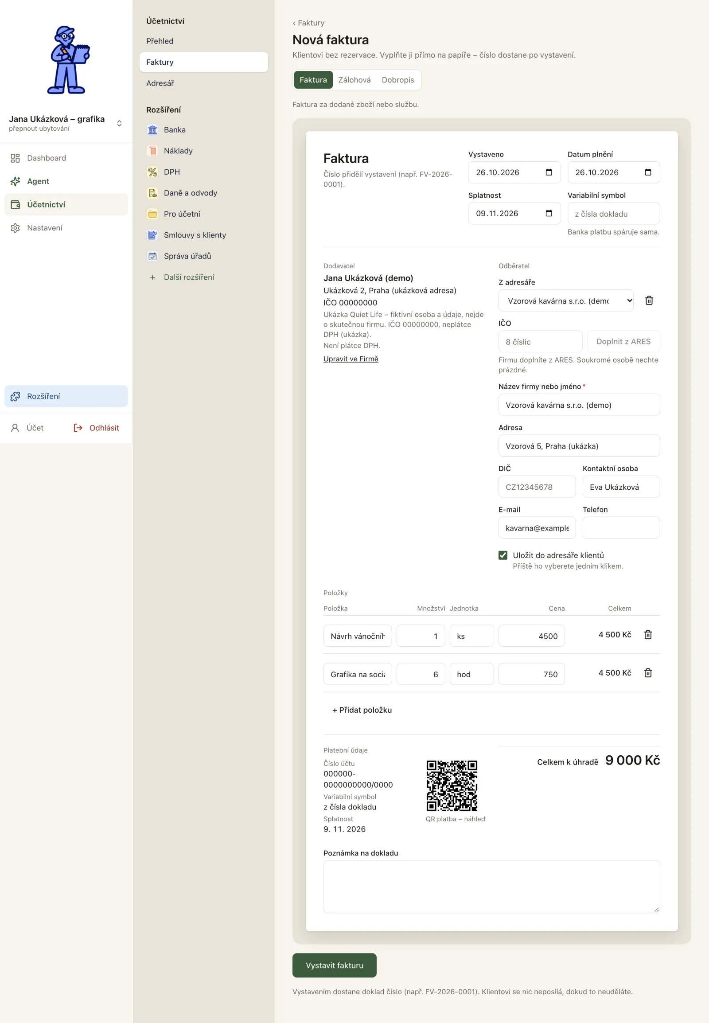
Task: Delete the Grafika na sociální item row
Action: point(648,673)
